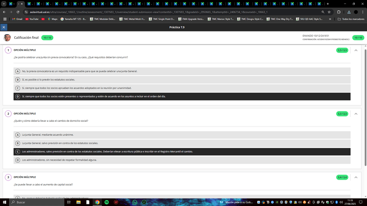Image resolution: width=367 pixels, height=206 pixels.
Task: Open the Windows Start menu
Action: 4,202
